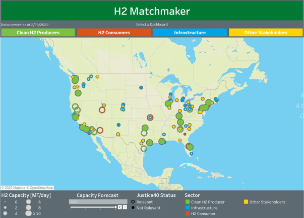Open the Mapbox attribution link
This screenshot has width=304, height=218.
(x=13, y=188)
